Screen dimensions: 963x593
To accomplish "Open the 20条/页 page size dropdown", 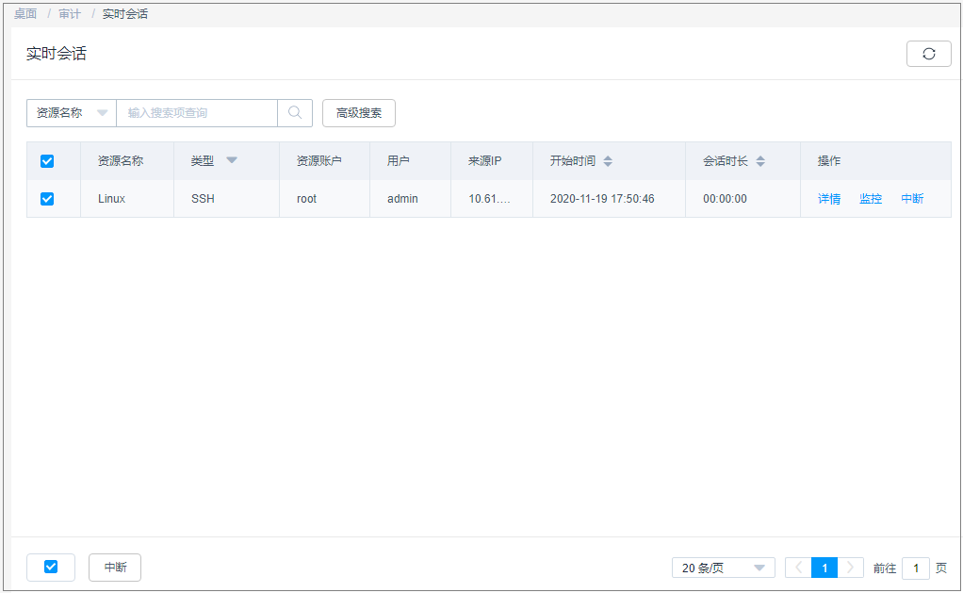I will 723,568.
